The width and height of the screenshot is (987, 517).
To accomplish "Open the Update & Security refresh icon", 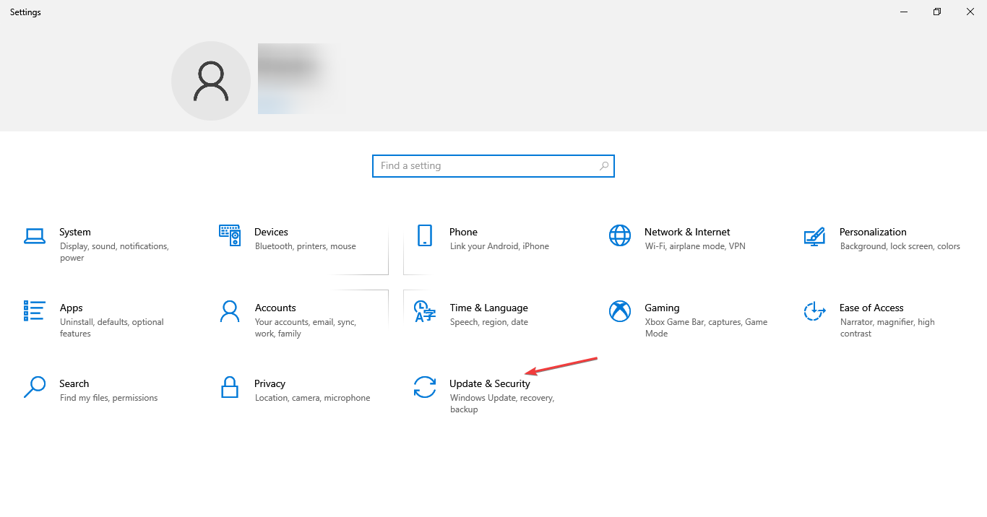I will 425,387.
